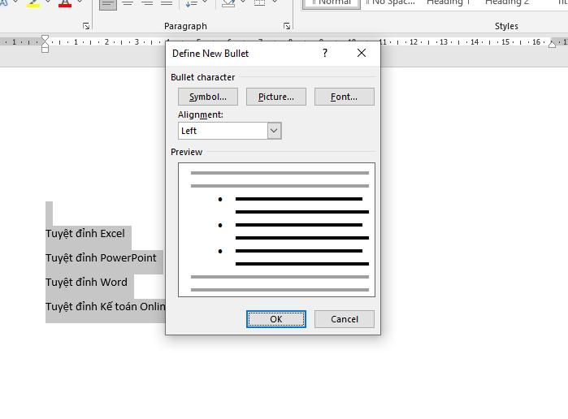Close the Define New Bullet dialog

[361, 54]
